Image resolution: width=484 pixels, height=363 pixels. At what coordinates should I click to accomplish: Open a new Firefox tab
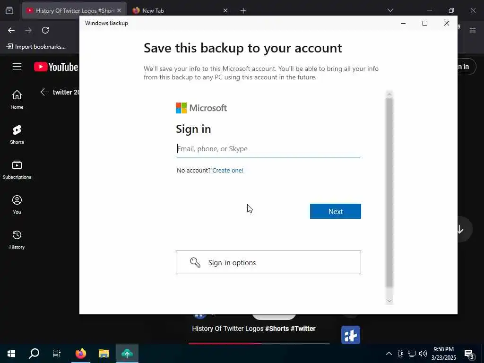243,10
